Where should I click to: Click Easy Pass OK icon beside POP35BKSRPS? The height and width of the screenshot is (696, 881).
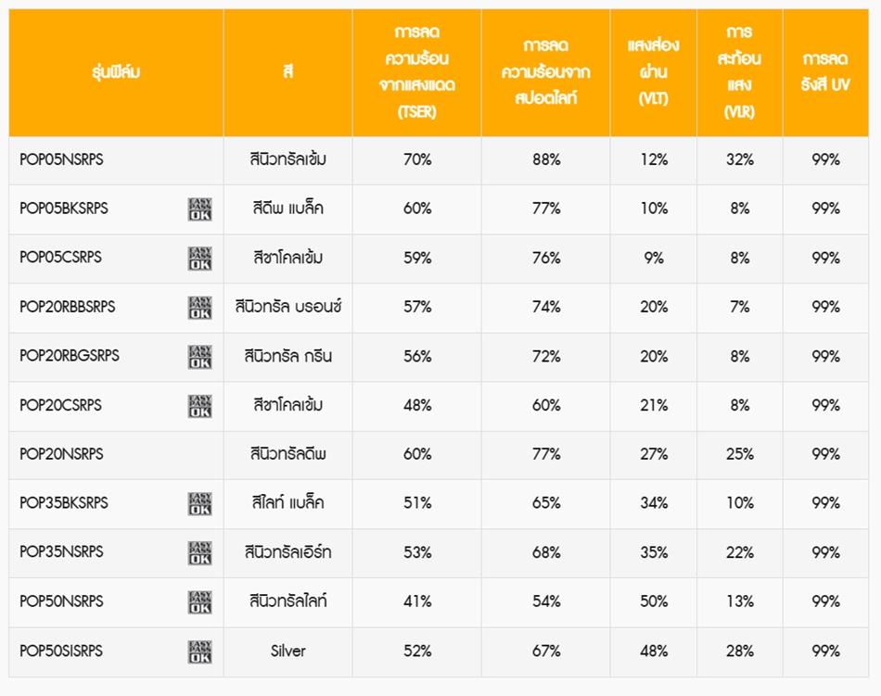pos(200,503)
